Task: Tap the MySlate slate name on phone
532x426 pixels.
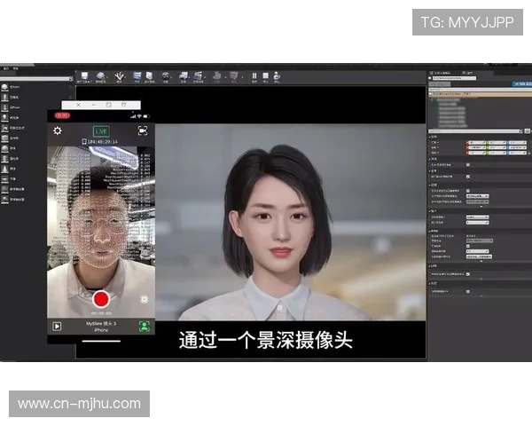Action: pos(101,324)
